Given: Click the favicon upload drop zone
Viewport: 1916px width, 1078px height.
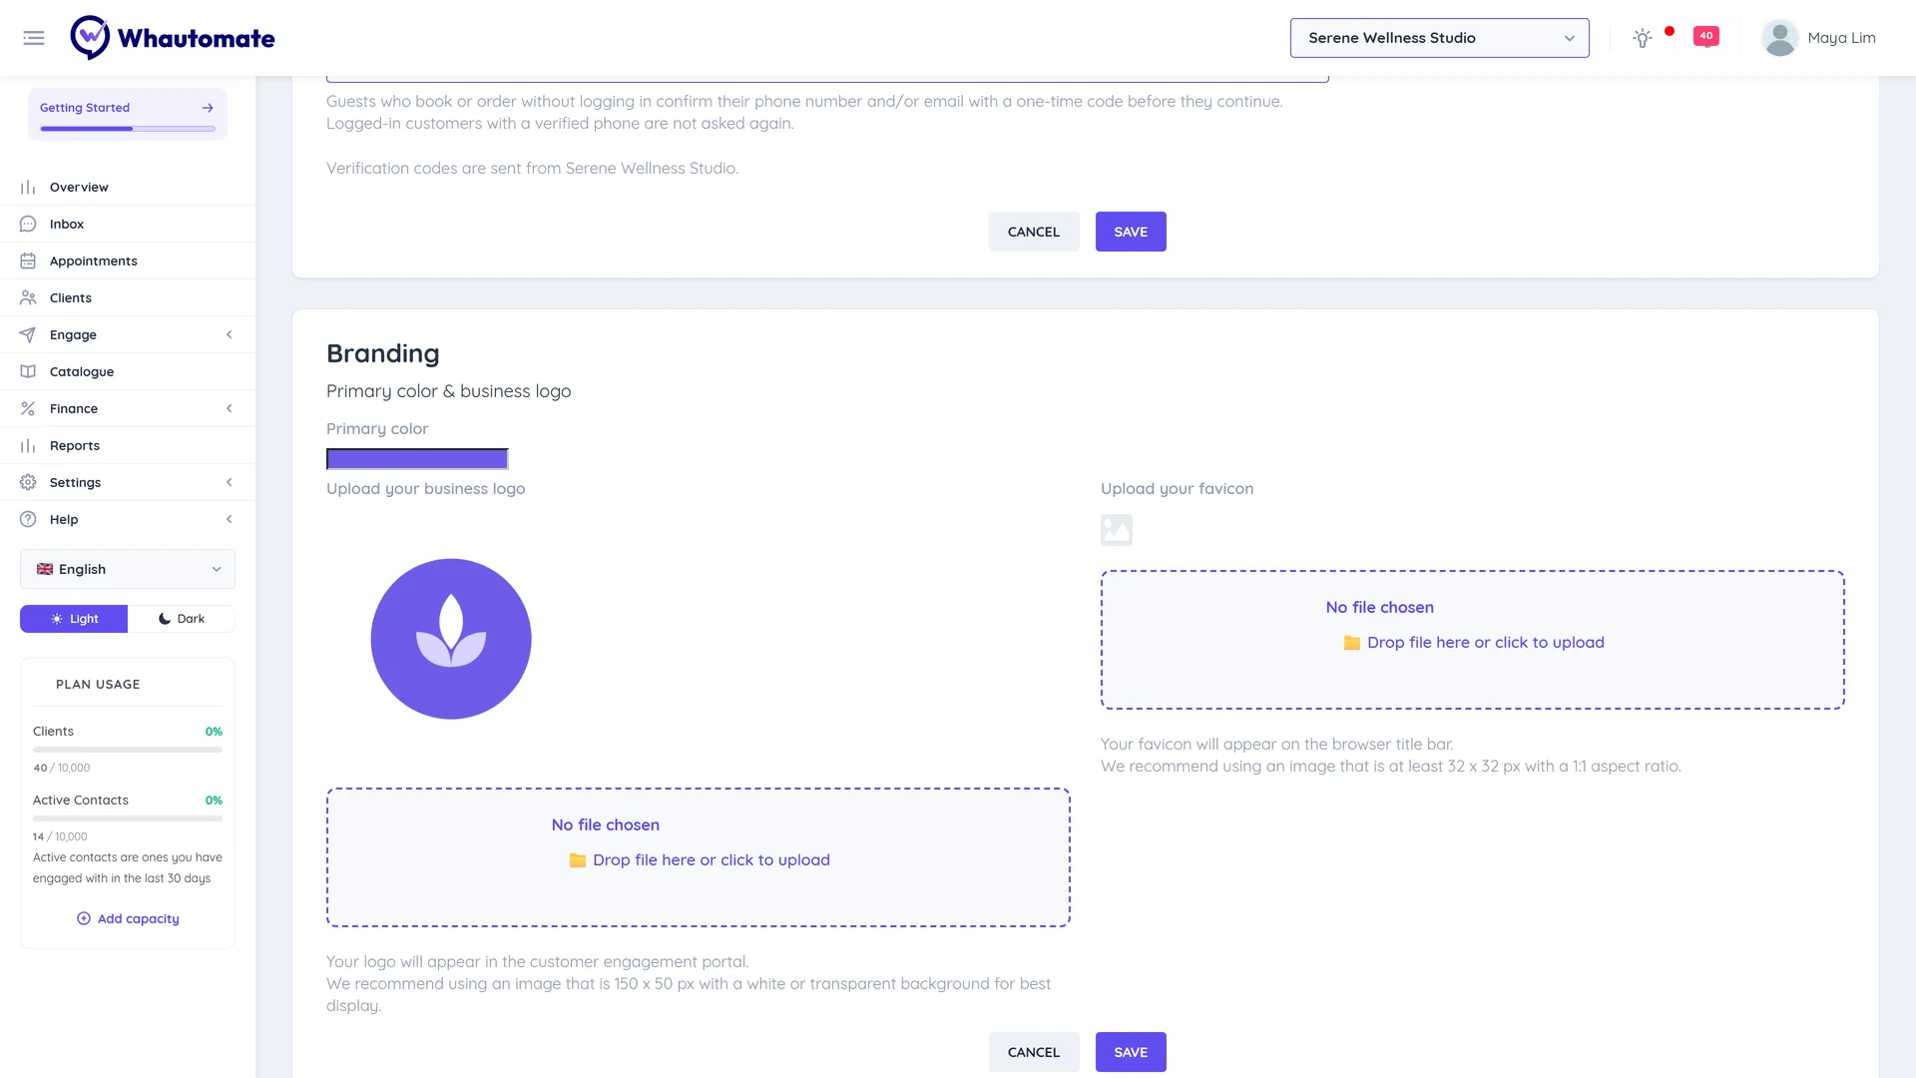Looking at the screenshot, I should pyautogui.click(x=1473, y=640).
